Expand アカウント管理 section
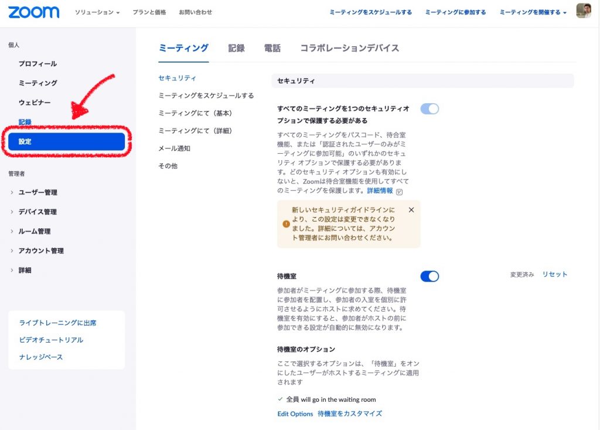600x430 pixels. tap(41, 250)
